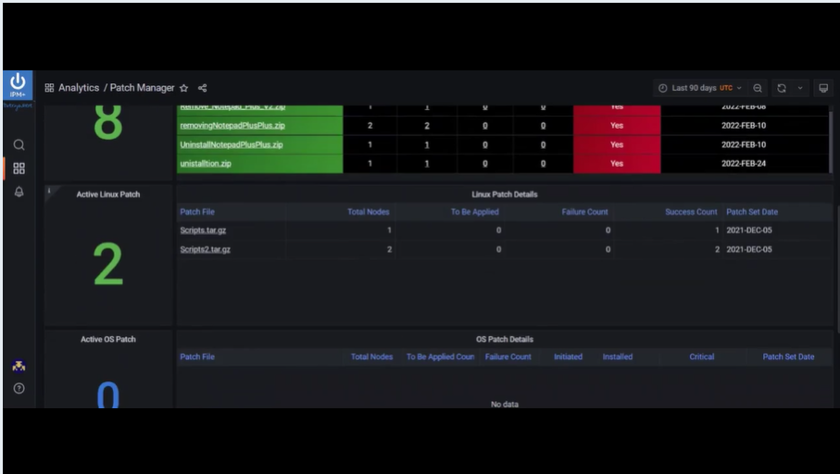This screenshot has width=840, height=474.
Task: Click the IPM+ power logo
Action: tap(18, 85)
